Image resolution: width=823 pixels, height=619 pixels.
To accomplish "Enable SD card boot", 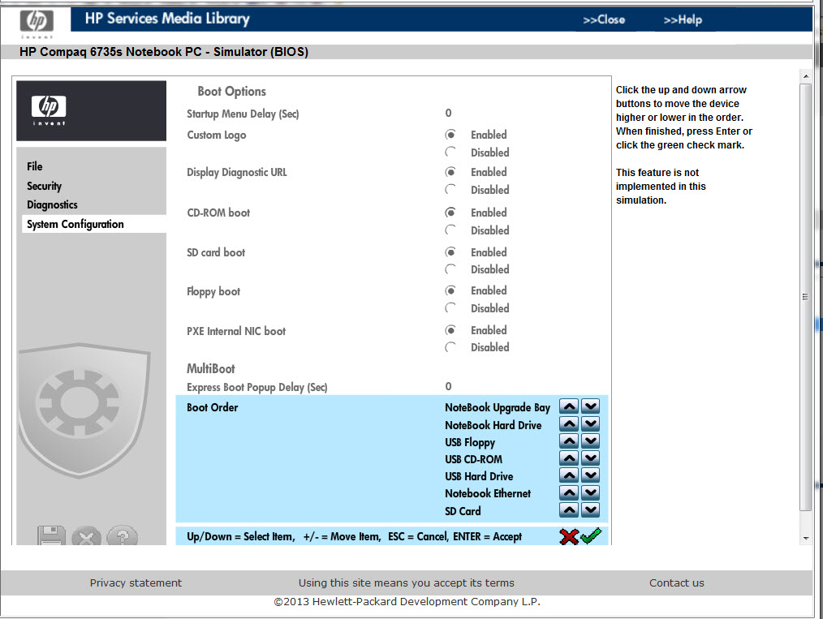I will (x=450, y=252).
